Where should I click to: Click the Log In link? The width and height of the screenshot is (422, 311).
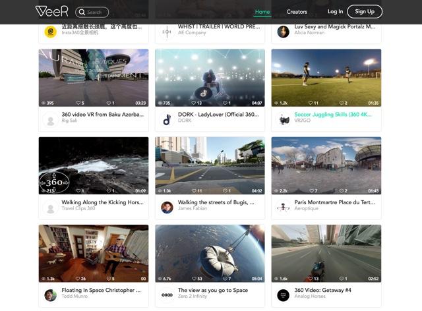click(x=335, y=12)
